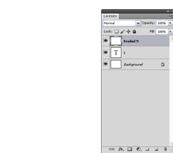The width and height of the screenshot is (173, 153).
Task: Click the Opacity 100% field
Action: pos(162,23)
